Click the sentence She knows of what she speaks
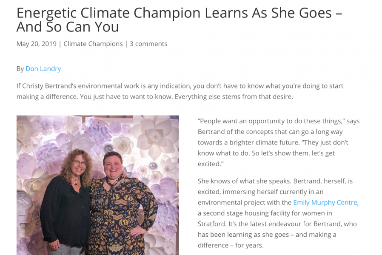The height and width of the screenshot is (255, 382). click(x=245, y=181)
